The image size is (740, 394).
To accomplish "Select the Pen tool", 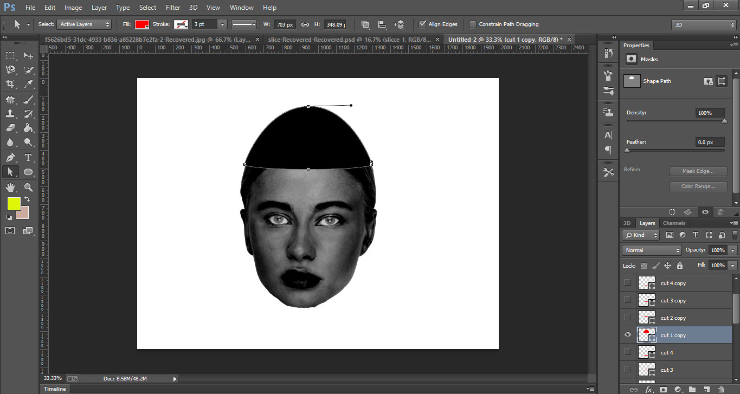I will 10,158.
